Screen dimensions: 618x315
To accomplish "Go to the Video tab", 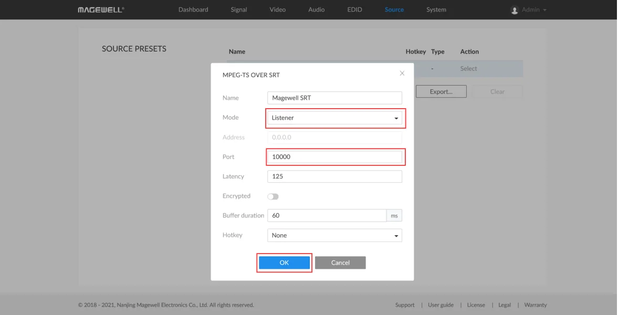I will (277, 9).
